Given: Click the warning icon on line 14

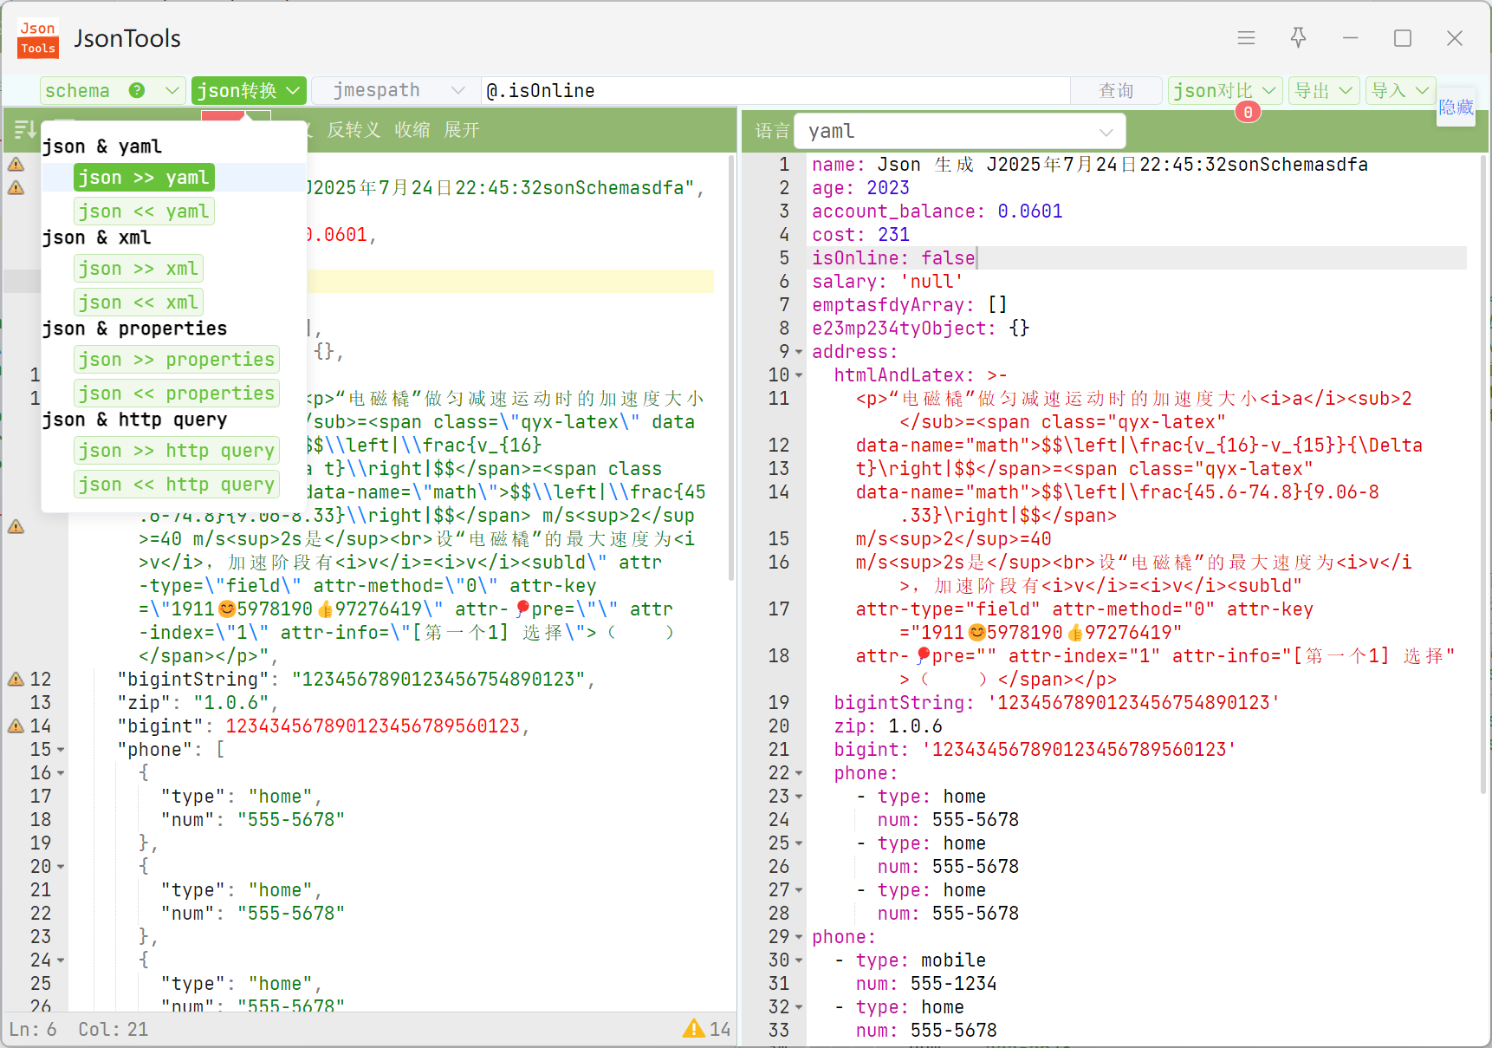Looking at the screenshot, I should pos(16,726).
